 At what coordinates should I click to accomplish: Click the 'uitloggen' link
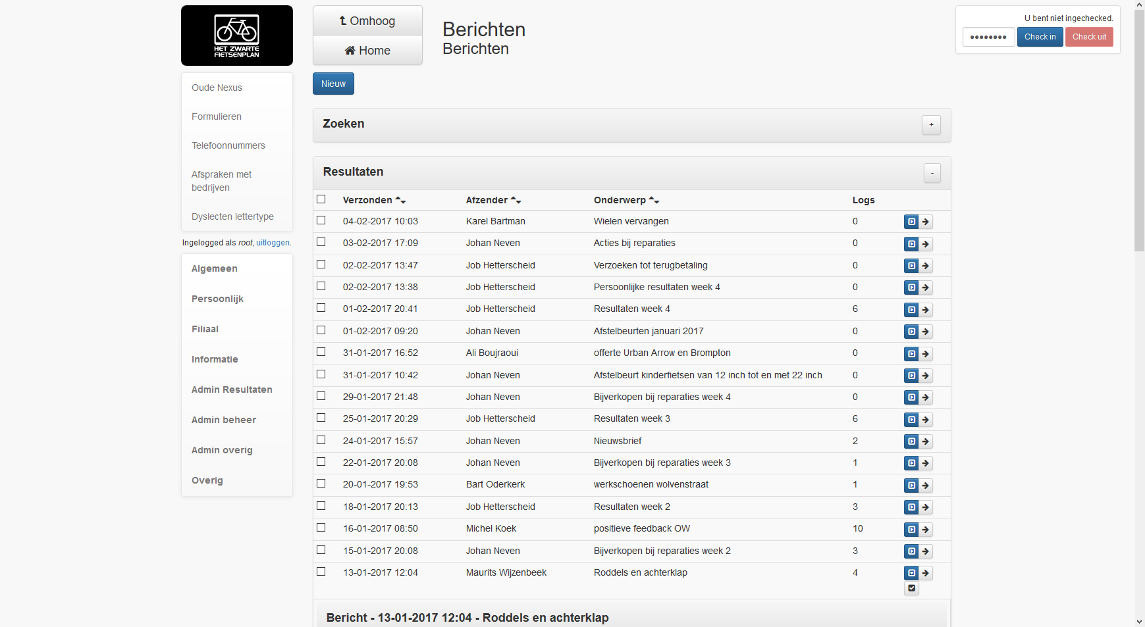tap(273, 243)
